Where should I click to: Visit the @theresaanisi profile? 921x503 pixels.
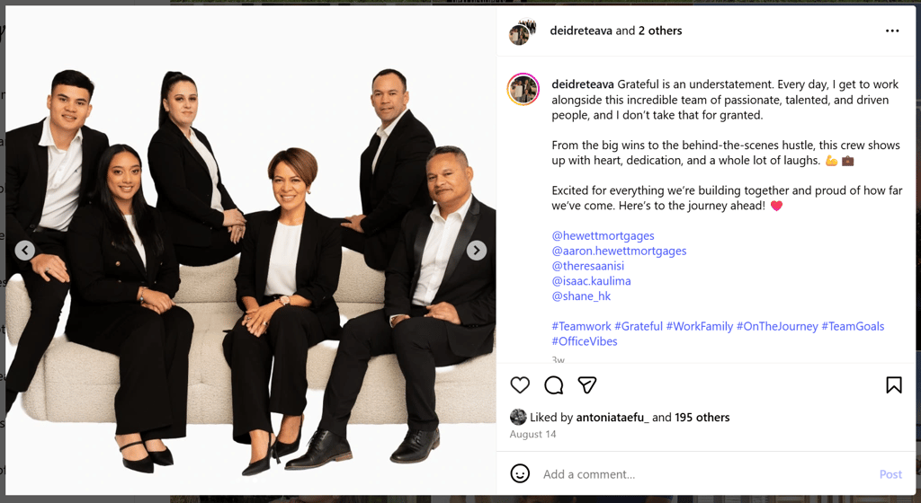[x=587, y=266]
